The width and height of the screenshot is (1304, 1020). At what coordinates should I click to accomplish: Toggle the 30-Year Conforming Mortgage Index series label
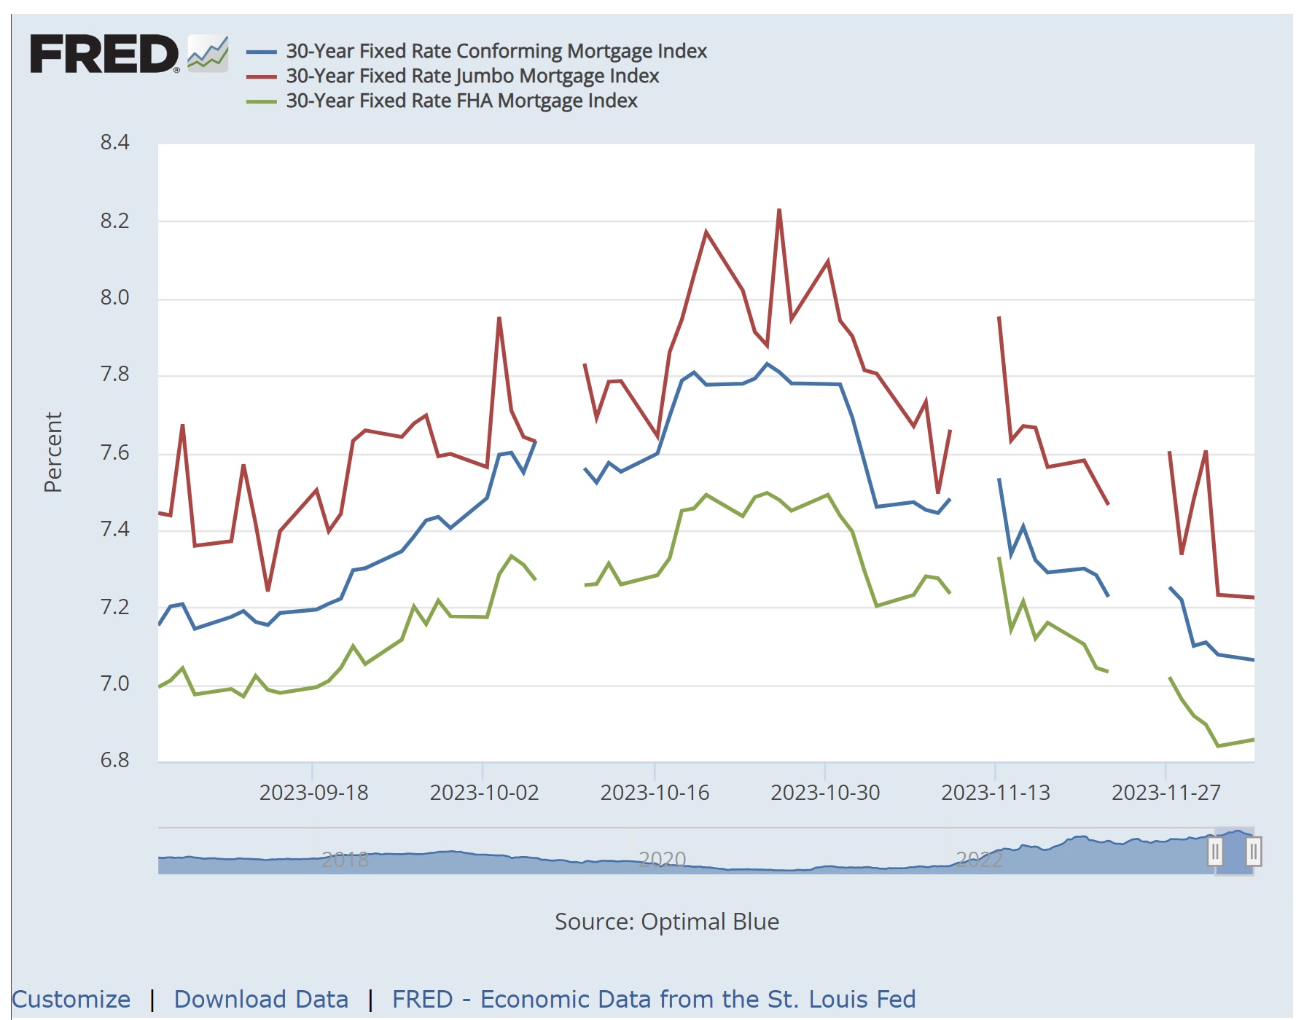(x=496, y=52)
